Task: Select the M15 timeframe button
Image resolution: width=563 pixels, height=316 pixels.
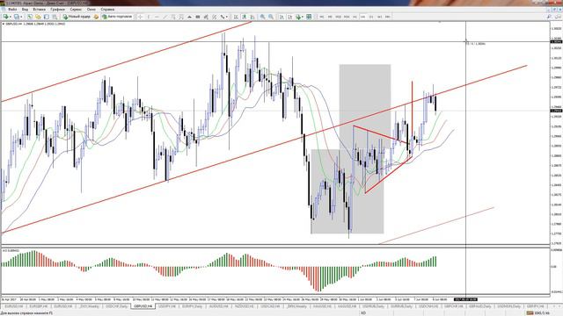Action: (x=338, y=17)
